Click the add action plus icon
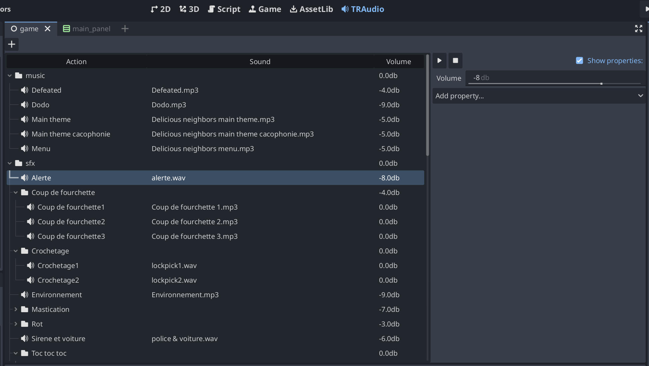This screenshot has width=649, height=366. point(12,44)
